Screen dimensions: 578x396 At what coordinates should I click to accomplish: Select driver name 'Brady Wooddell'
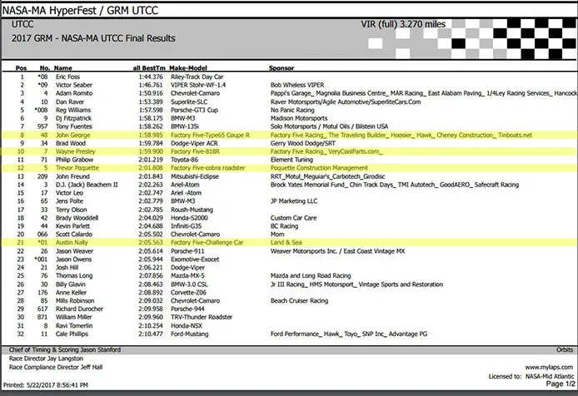[77, 218]
